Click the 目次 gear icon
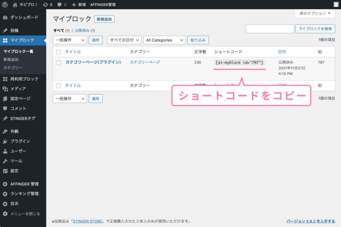This screenshot has height=227, width=341. (x=5, y=204)
